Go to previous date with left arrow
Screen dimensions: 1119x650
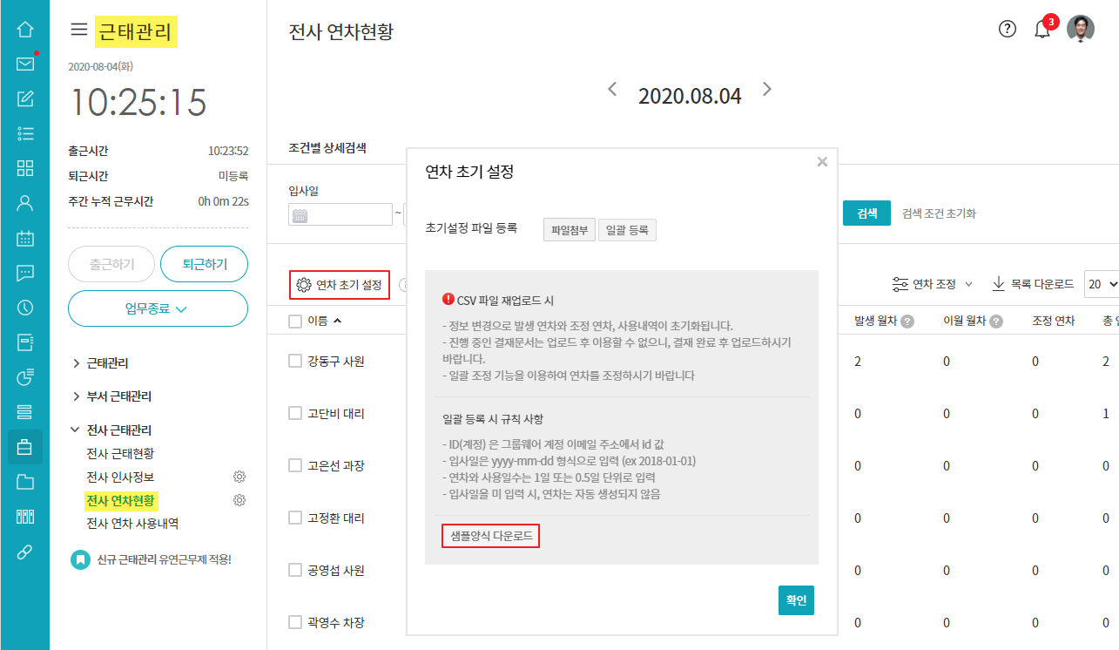613,89
